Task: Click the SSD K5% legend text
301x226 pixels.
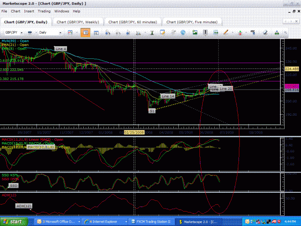Action: tap(10, 175)
